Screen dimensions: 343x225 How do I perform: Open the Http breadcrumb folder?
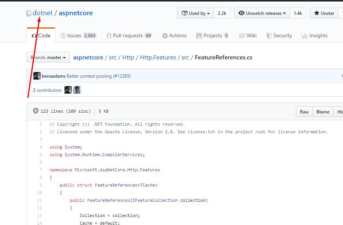[x=128, y=57]
